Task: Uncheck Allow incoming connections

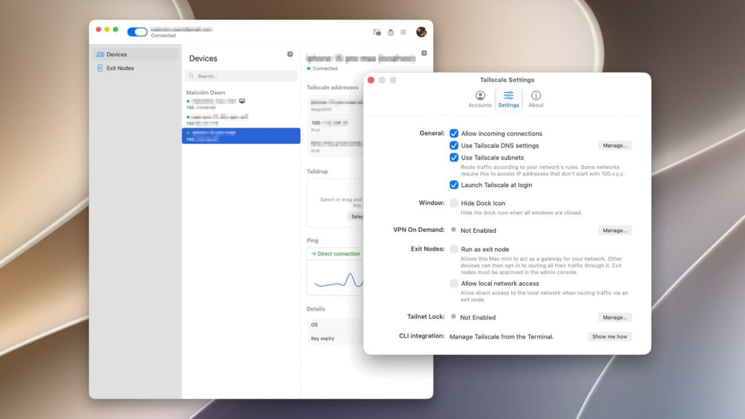Action: [x=454, y=133]
